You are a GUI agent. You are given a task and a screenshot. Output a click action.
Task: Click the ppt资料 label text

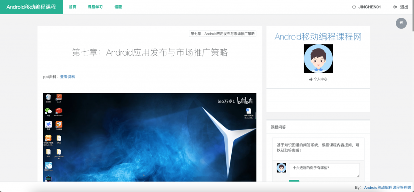(x=51, y=77)
